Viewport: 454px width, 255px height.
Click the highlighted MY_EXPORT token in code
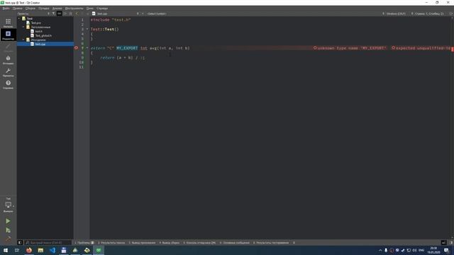[127, 48]
